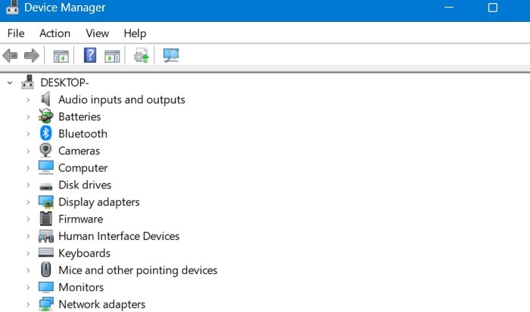This screenshot has width=530, height=312.
Task: Select the Computer label
Action: 83,168
